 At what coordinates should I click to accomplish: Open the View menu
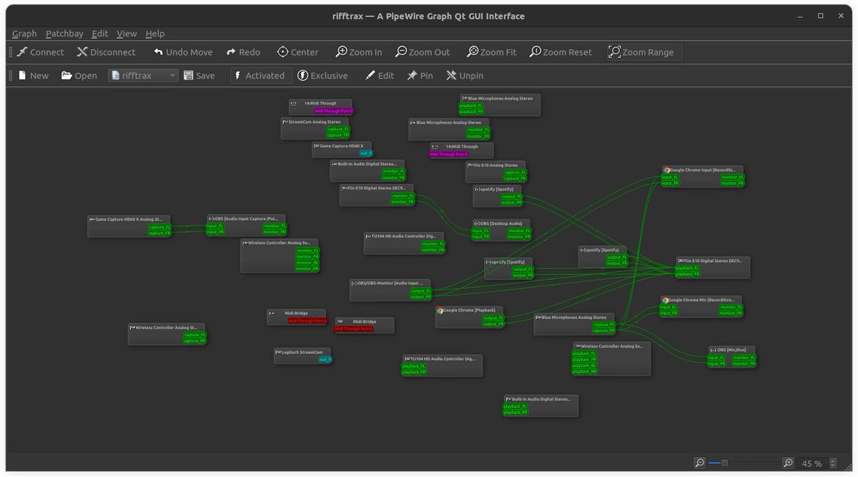coord(127,34)
